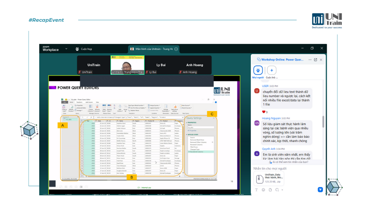Select the Changed Type applied step
Screen dimensions: 366x206
(195, 150)
